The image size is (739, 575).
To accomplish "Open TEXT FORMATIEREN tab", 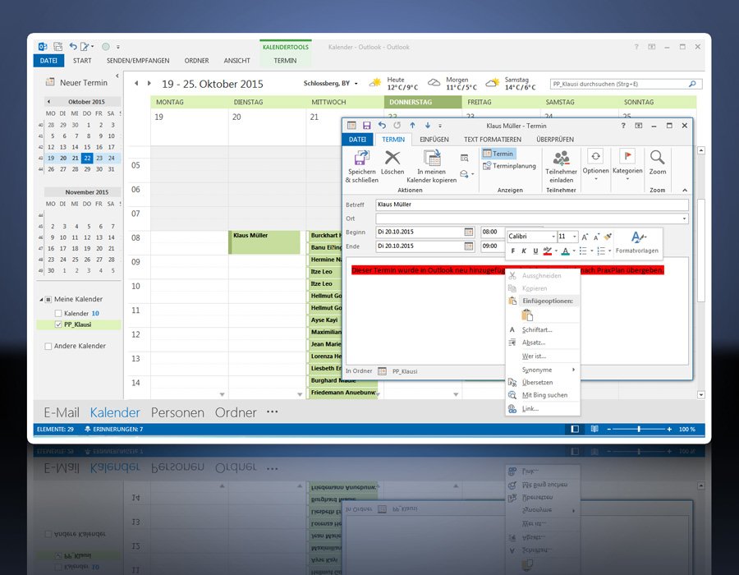I will pos(493,140).
